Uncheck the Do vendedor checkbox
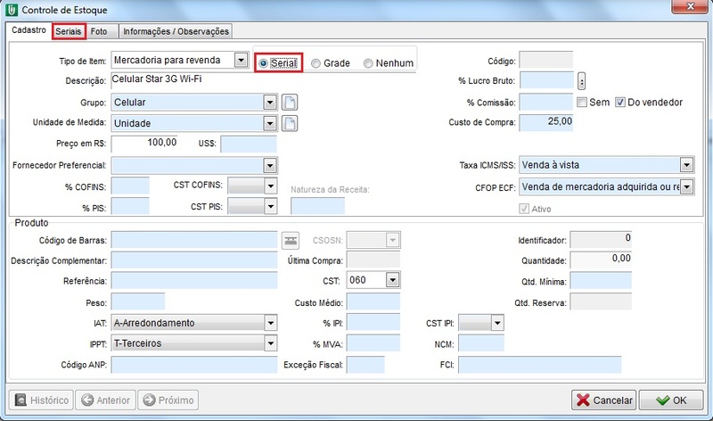The height and width of the screenshot is (421, 713). point(621,103)
